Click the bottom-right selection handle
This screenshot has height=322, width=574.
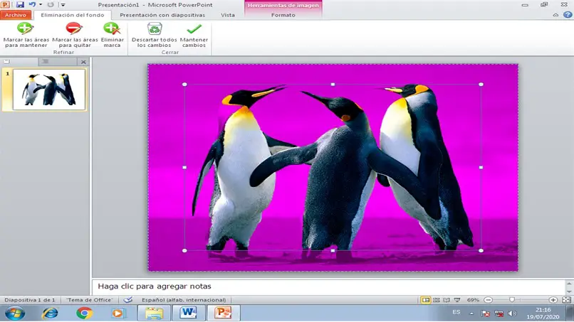[x=481, y=250]
